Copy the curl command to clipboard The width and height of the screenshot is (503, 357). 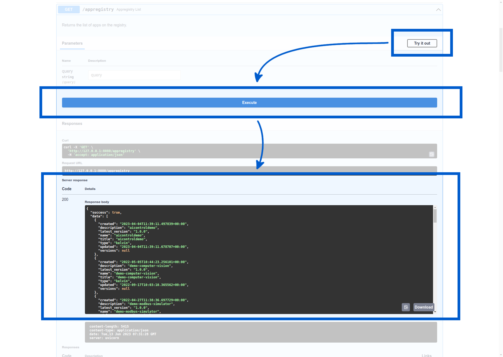431,154
